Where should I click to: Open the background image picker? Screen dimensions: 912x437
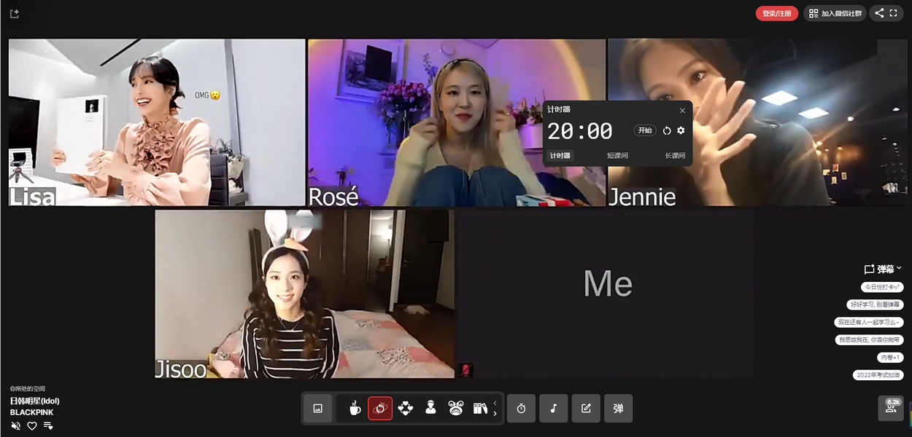click(x=317, y=409)
